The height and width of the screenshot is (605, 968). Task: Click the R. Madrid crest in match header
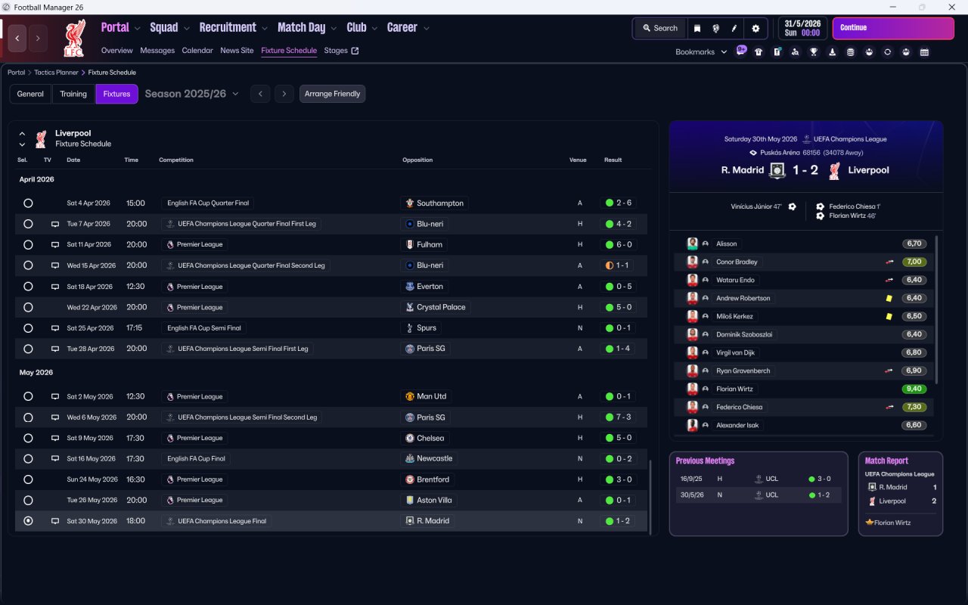point(777,170)
